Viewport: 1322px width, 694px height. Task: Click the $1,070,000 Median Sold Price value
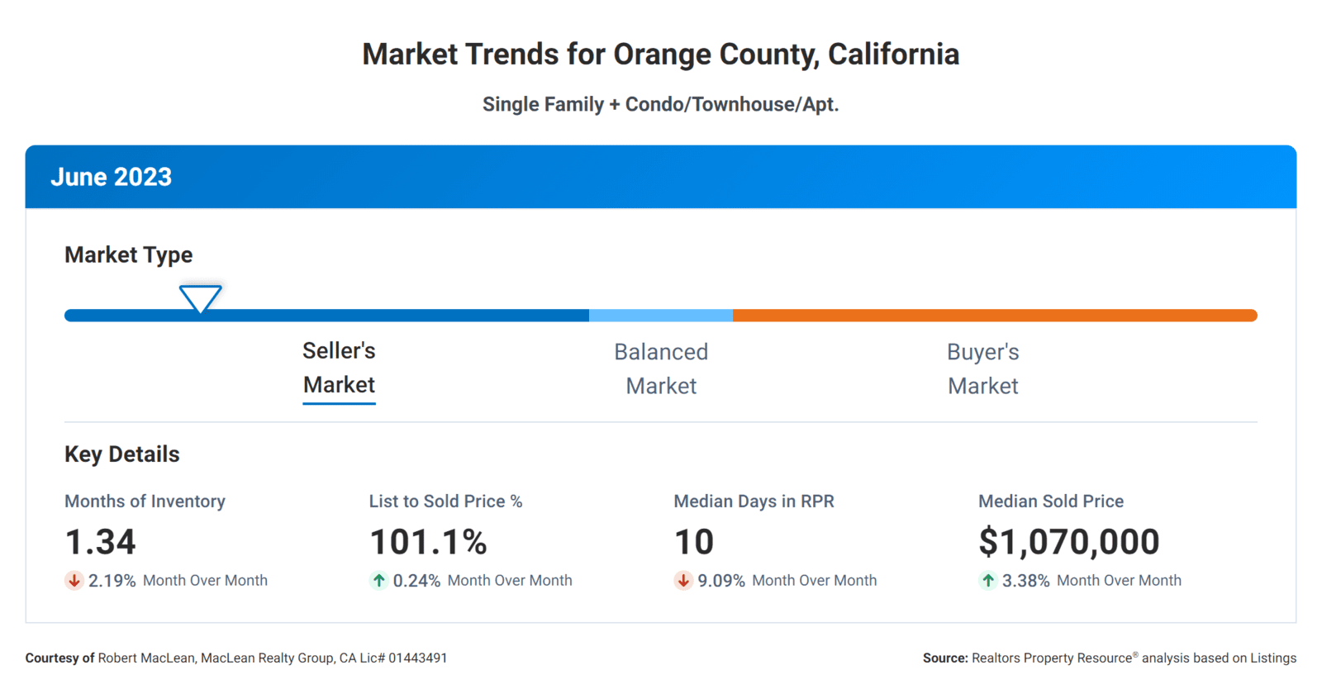pos(1069,542)
